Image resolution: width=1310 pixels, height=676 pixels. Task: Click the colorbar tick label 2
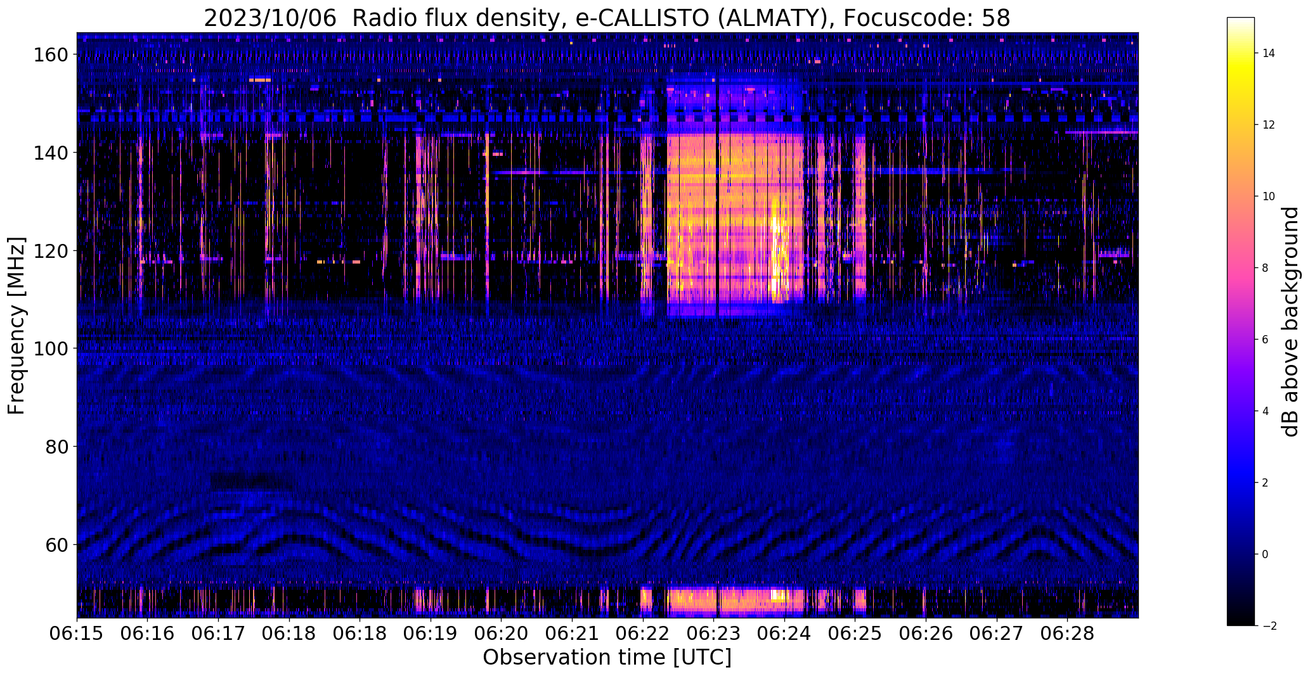[x=1265, y=483]
